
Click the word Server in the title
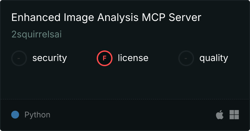pyautogui.click(x=185, y=17)
